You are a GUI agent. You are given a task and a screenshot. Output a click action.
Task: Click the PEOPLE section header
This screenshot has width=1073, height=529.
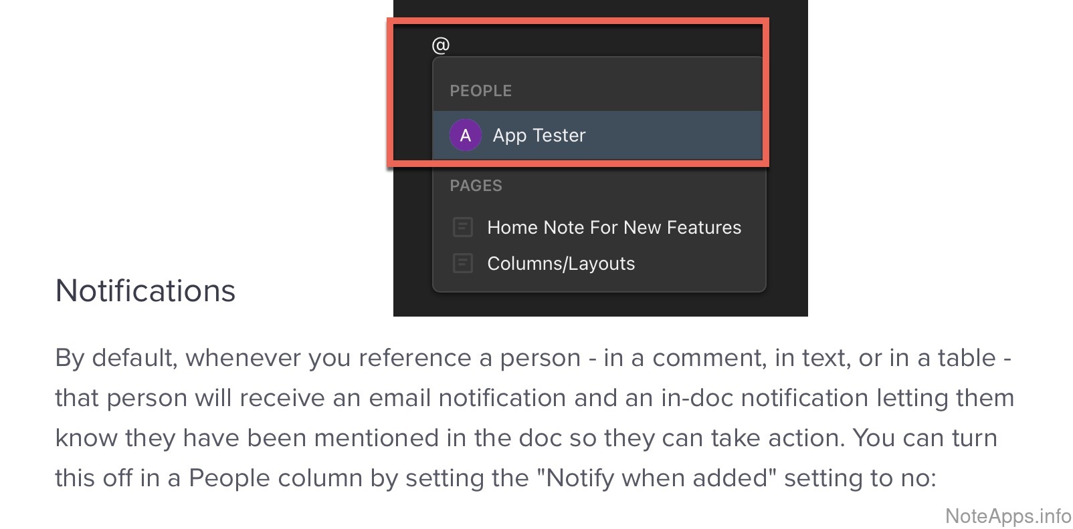[x=480, y=91]
